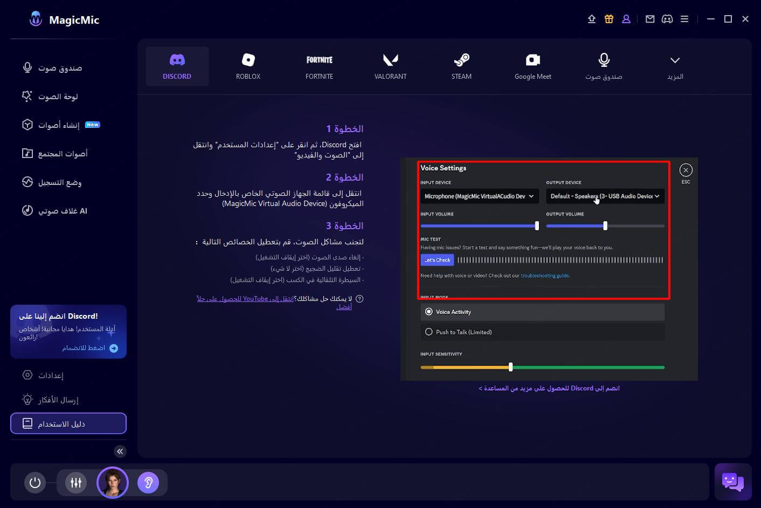Open the hamburger menu icon
Image resolution: width=761 pixels, height=508 pixels.
pyautogui.click(x=684, y=19)
